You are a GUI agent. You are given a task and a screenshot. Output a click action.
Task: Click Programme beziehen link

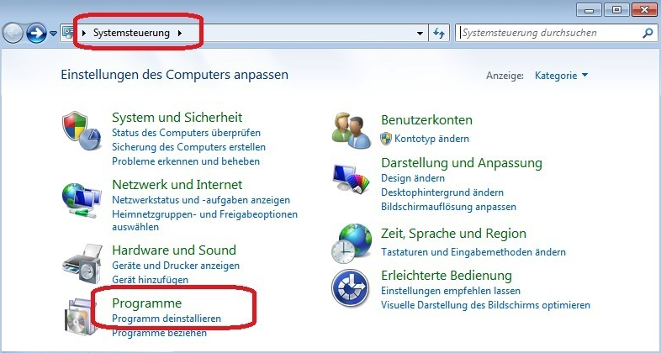click(159, 333)
